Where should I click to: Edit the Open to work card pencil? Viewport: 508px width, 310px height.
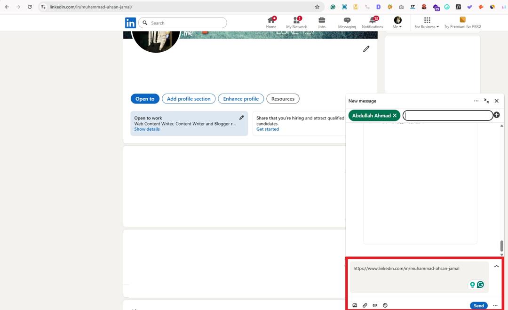pyautogui.click(x=241, y=118)
